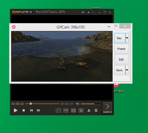
Task: Click the eject open-file icon
Action: [x=89, y=110]
